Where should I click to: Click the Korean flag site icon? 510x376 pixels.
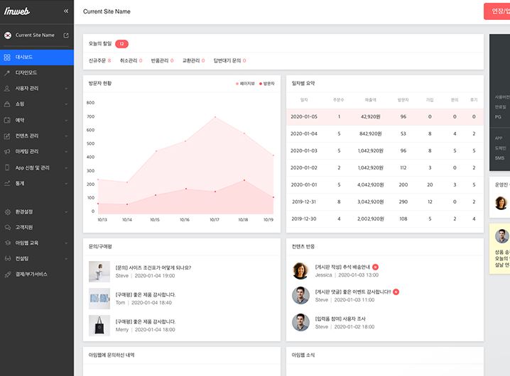[8, 35]
